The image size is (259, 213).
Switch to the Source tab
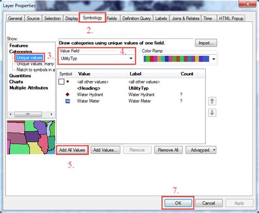click(33, 19)
